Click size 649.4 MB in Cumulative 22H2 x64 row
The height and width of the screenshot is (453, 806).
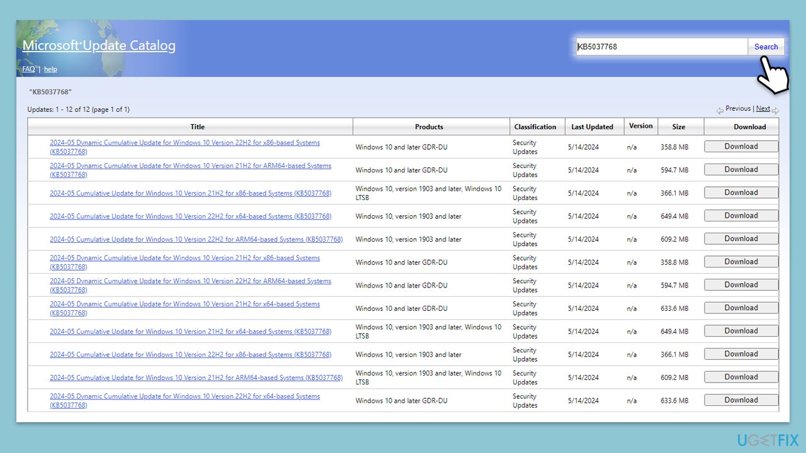coord(674,216)
